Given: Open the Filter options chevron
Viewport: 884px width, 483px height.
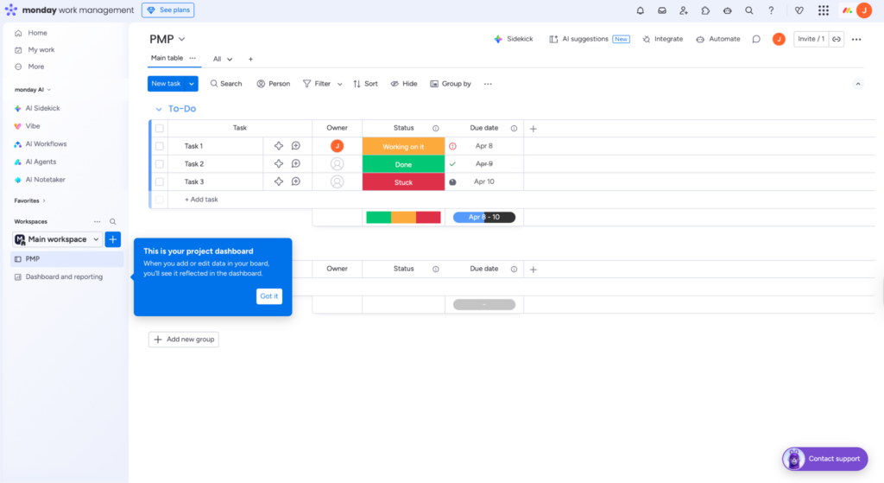Looking at the screenshot, I should pos(339,84).
